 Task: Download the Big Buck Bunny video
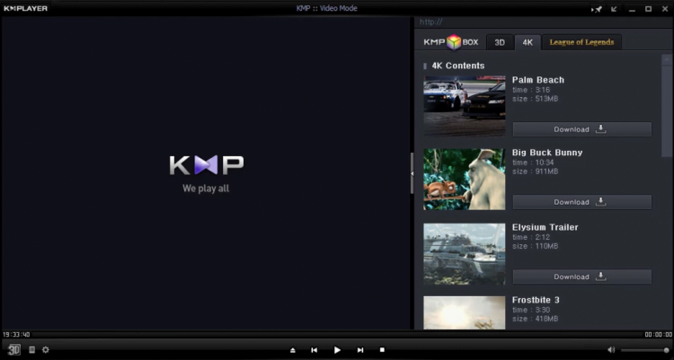(582, 202)
